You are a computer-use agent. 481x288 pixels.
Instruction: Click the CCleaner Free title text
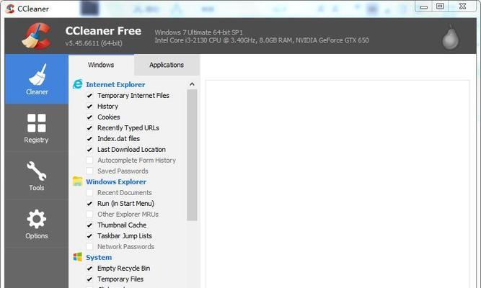(103, 31)
